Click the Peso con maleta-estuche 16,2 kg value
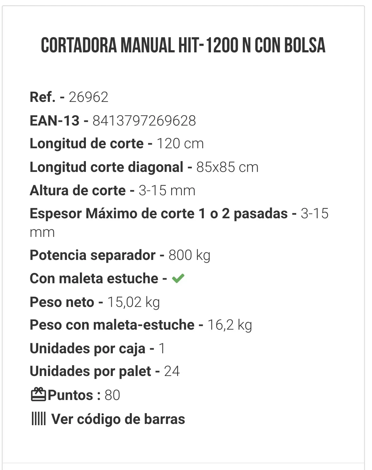372x470 pixels. pos(230,325)
